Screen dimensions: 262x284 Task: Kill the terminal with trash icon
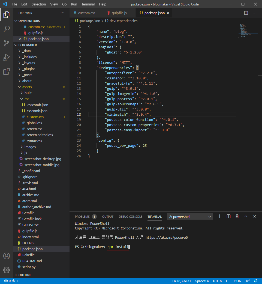click(x=237, y=216)
